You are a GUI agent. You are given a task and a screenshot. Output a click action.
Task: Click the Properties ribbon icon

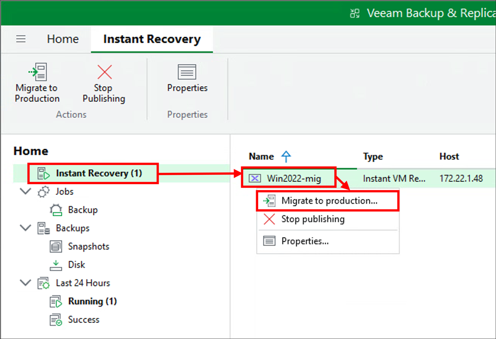point(187,72)
